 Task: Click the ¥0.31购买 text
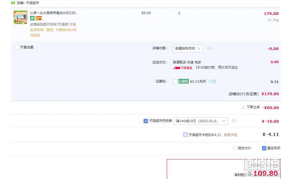198,82
